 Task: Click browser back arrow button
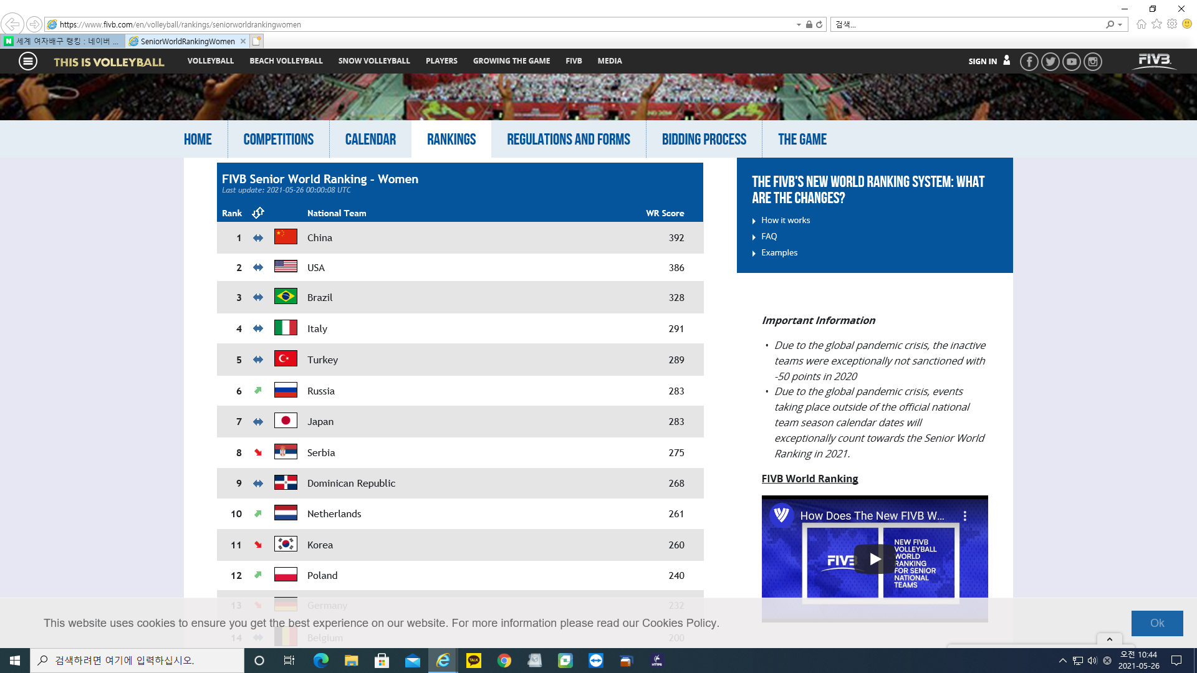(x=12, y=24)
